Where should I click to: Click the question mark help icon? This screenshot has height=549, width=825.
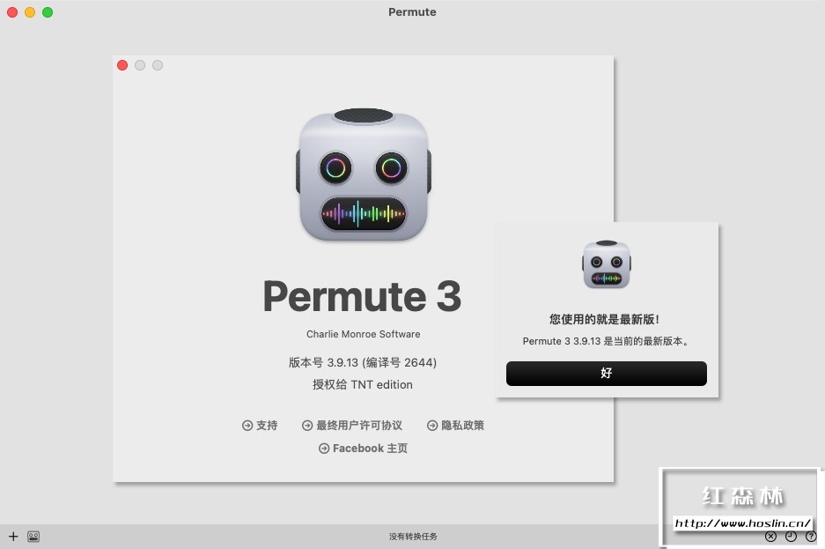[811, 537]
